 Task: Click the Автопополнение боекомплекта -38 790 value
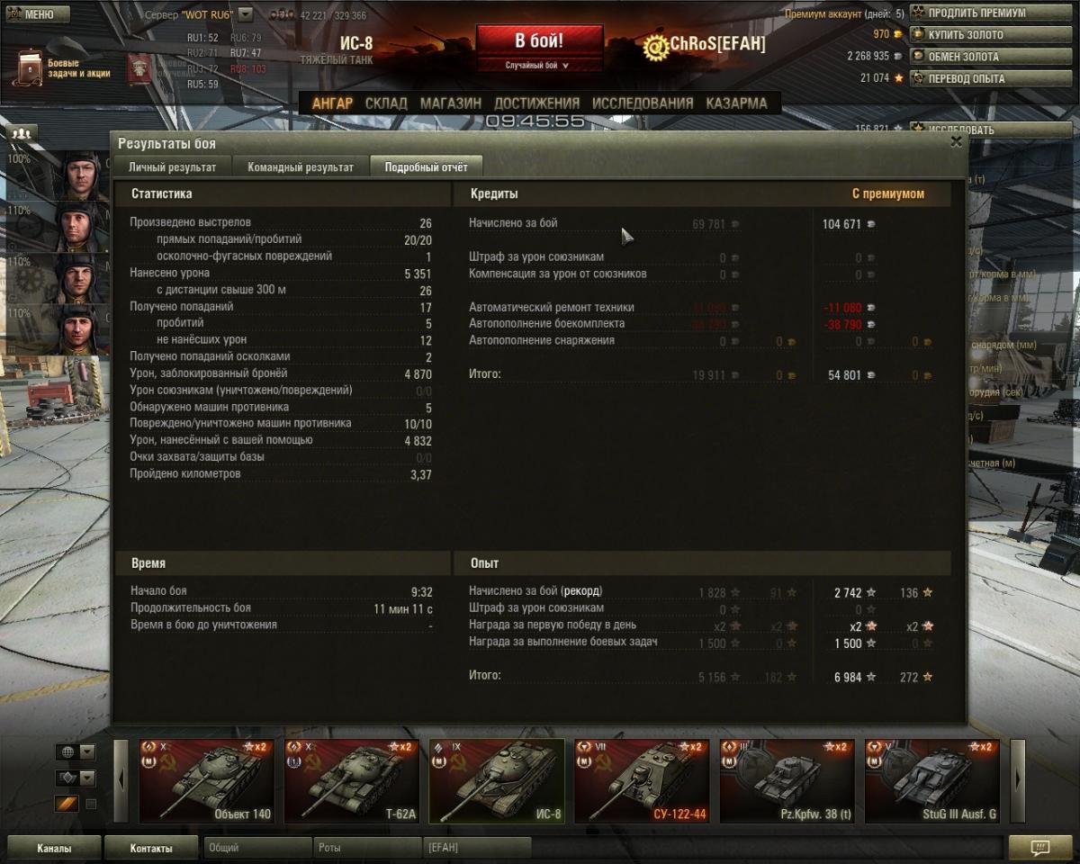(842, 324)
